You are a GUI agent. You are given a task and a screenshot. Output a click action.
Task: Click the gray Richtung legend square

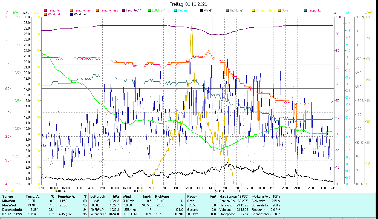227,11
